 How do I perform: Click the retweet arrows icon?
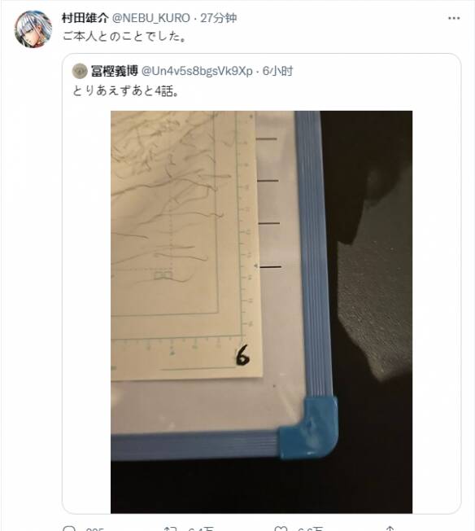(171, 529)
